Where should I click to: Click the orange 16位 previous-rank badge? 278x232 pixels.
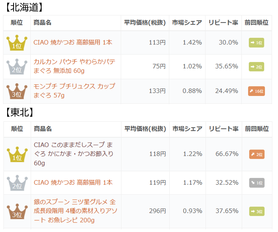pos(256,91)
